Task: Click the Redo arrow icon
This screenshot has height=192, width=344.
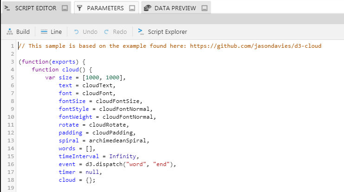Action: pos(106,32)
